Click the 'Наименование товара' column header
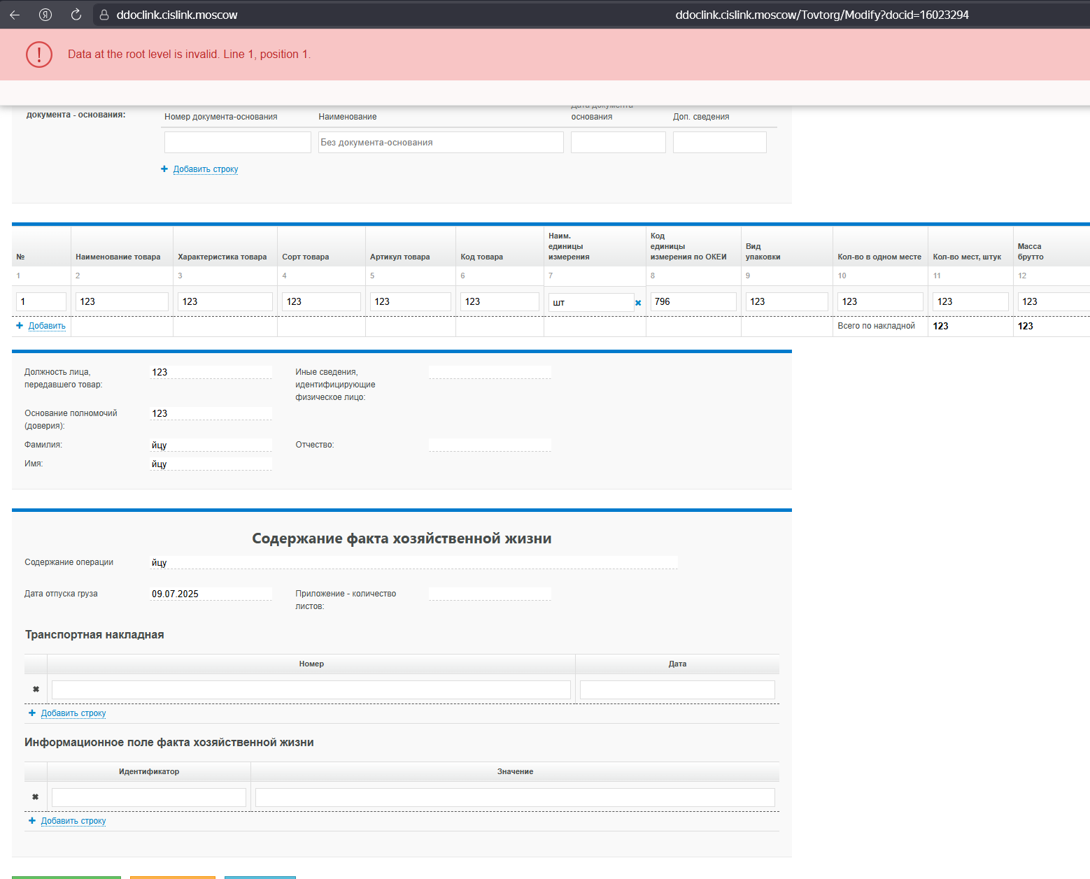Viewport: 1090px width, 879px height. coord(118,257)
